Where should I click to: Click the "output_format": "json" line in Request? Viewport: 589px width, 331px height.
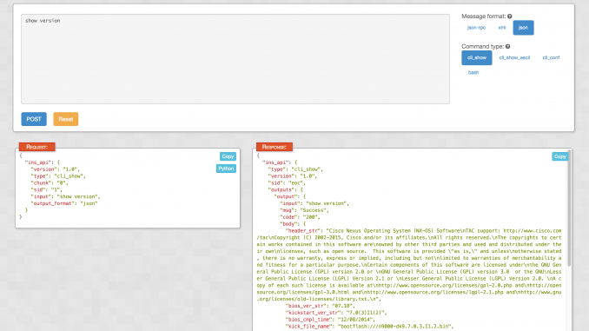64,203
